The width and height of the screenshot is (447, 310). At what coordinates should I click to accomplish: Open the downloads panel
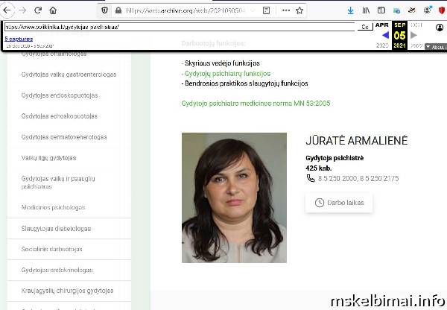(x=351, y=10)
